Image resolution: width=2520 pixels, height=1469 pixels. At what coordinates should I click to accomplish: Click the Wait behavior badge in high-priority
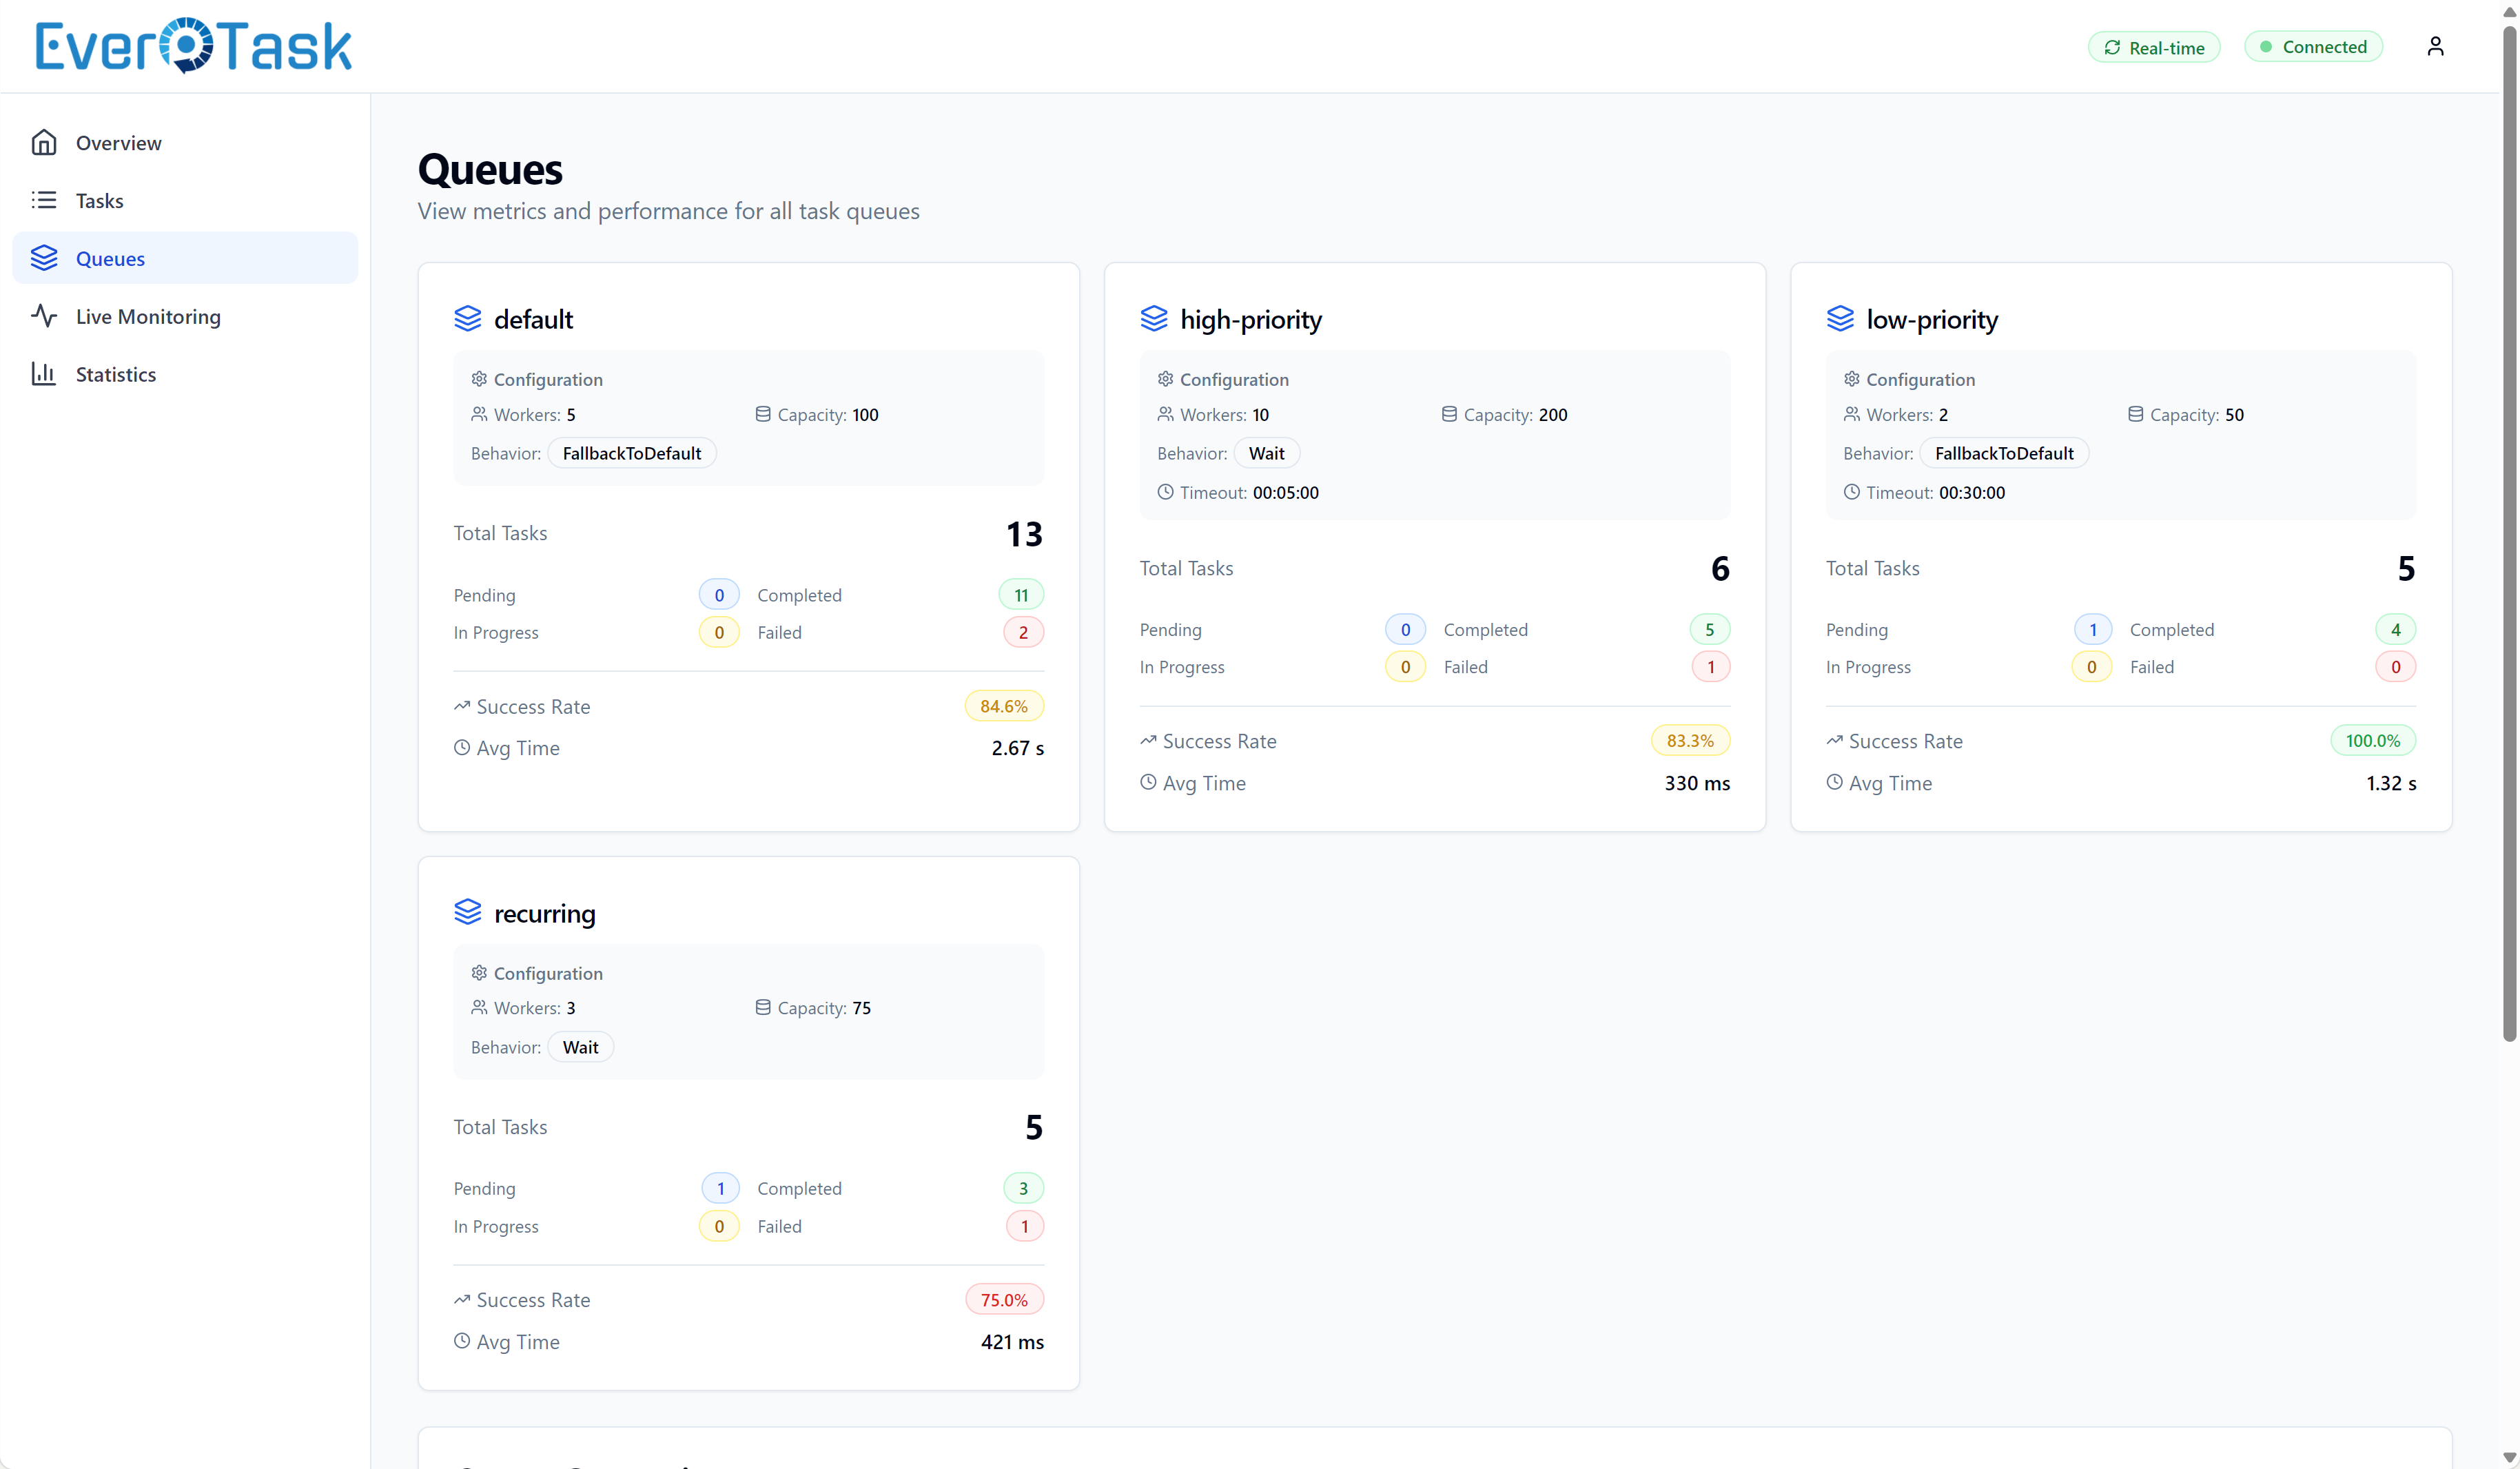1266,453
